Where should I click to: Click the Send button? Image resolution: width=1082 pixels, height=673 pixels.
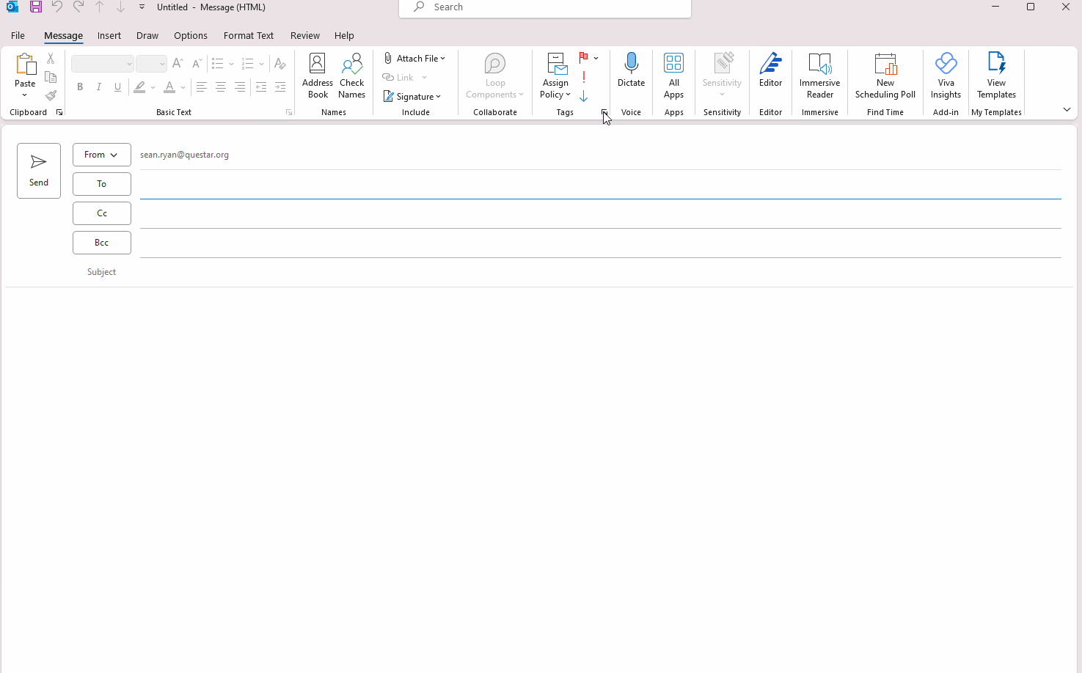coord(38,170)
